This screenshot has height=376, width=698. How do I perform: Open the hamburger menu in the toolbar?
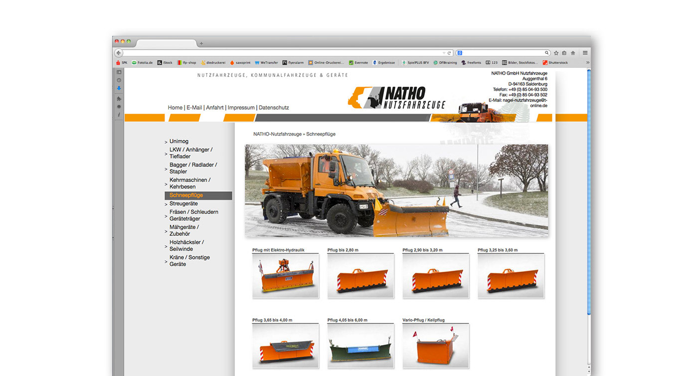coord(585,53)
